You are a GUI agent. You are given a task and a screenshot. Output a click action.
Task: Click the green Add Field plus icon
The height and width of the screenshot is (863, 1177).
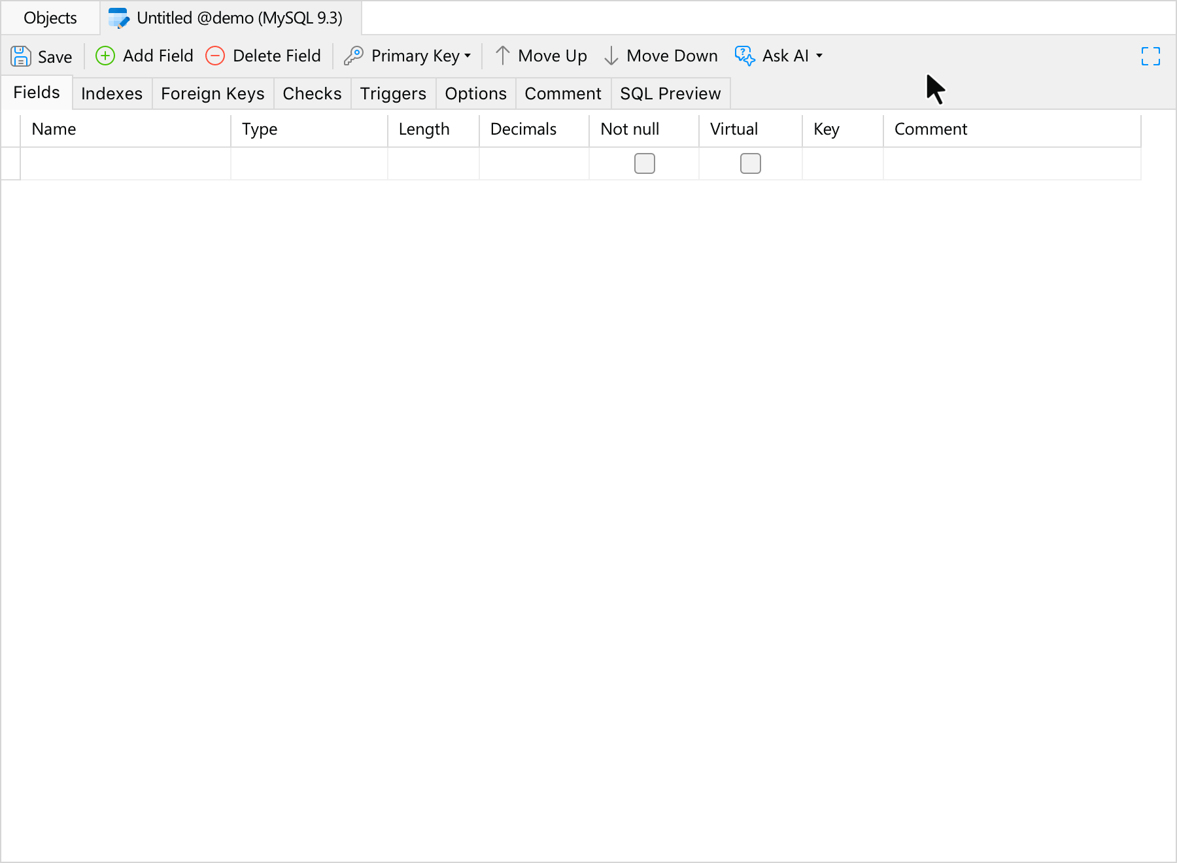(x=105, y=56)
